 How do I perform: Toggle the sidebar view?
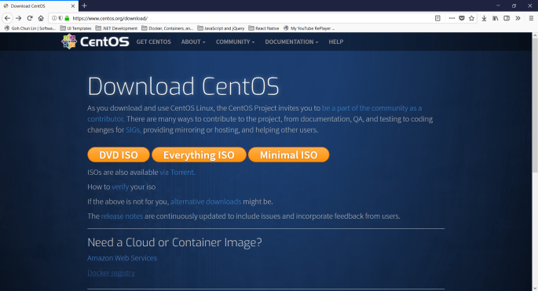507,18
